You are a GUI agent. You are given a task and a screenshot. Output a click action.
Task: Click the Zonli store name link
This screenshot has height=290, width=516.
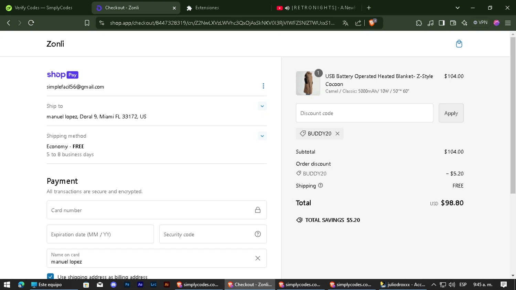click(55, 44)
